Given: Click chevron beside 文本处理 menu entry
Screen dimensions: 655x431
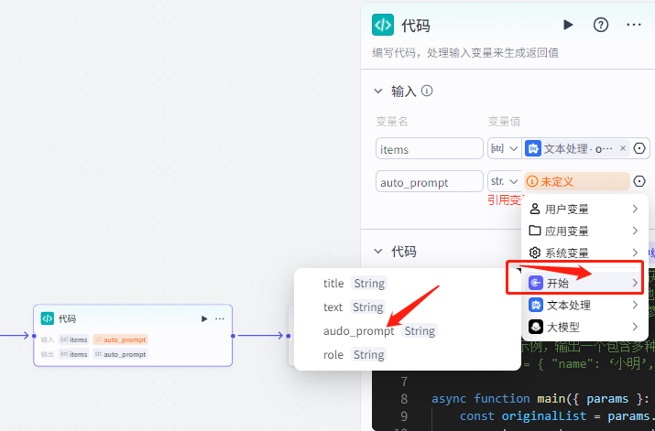Looking at the screenshot, I should (635, 305).
